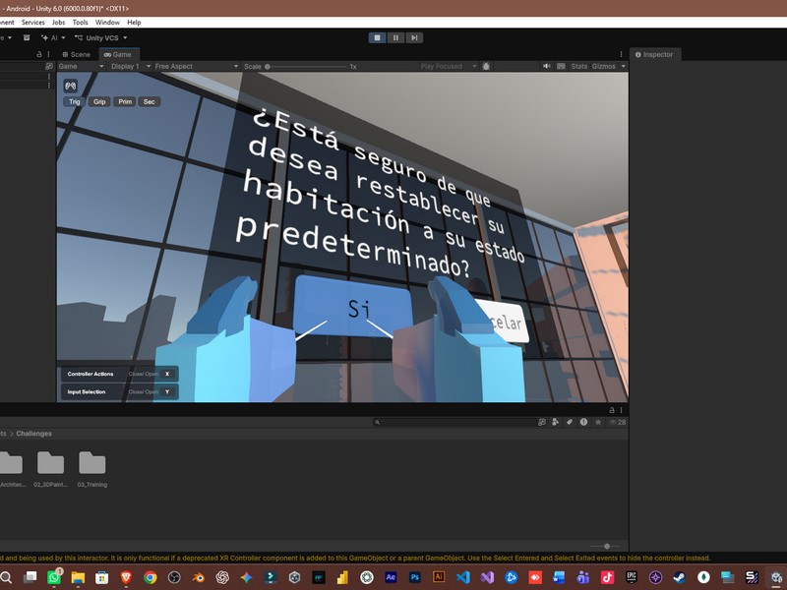Image resolution: width=787 pixels, height=590 pixels.
Task: Toggle the Stats overlay
Action: (578, 66)
